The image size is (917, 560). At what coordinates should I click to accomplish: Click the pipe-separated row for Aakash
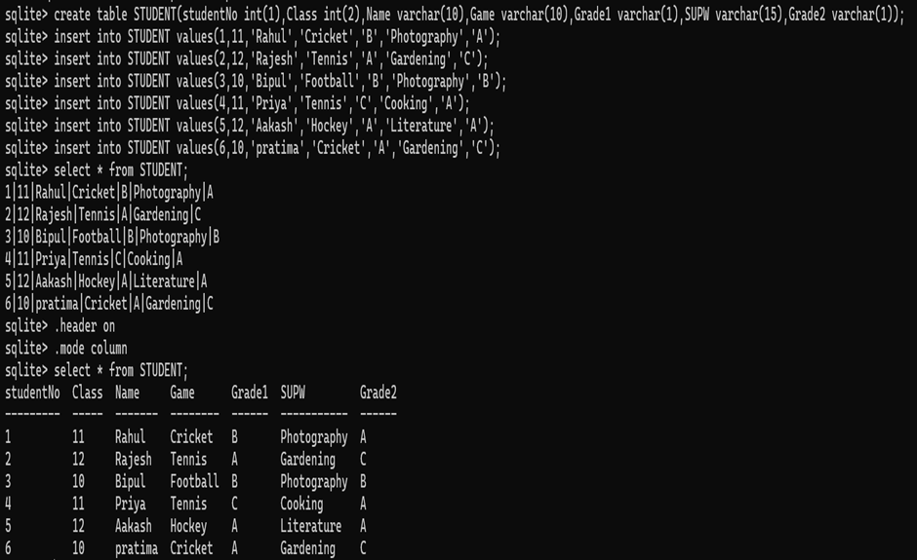106,281
